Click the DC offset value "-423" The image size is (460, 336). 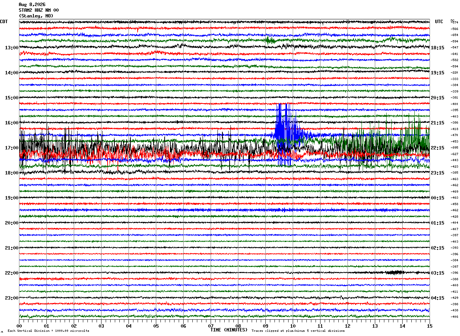tap(454, 166)
